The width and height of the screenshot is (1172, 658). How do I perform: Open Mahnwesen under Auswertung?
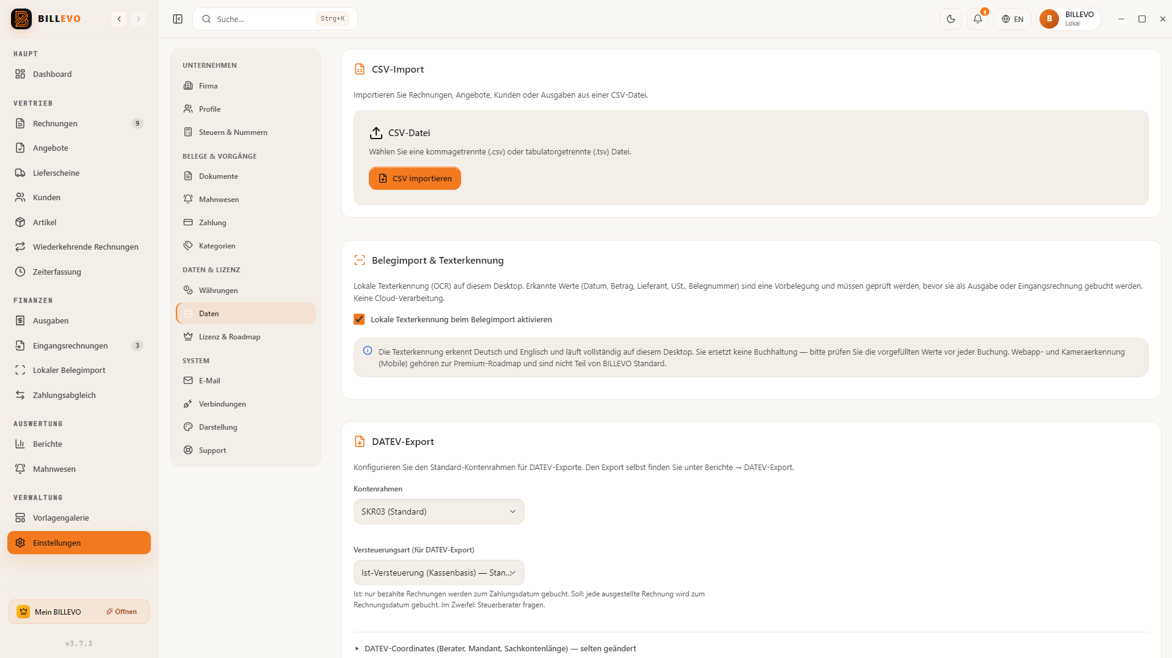point(79,469)
